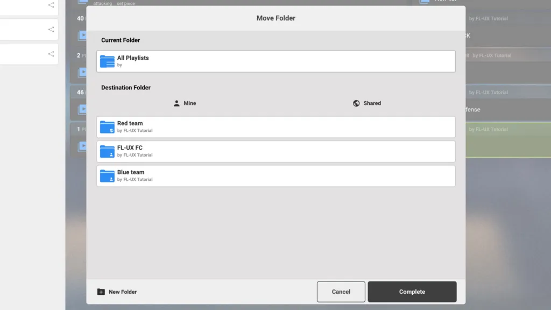551x310 pixels.
Task: Click the top share icon in left sidebar
Action: pyautogui.click(x=51, y=5)
